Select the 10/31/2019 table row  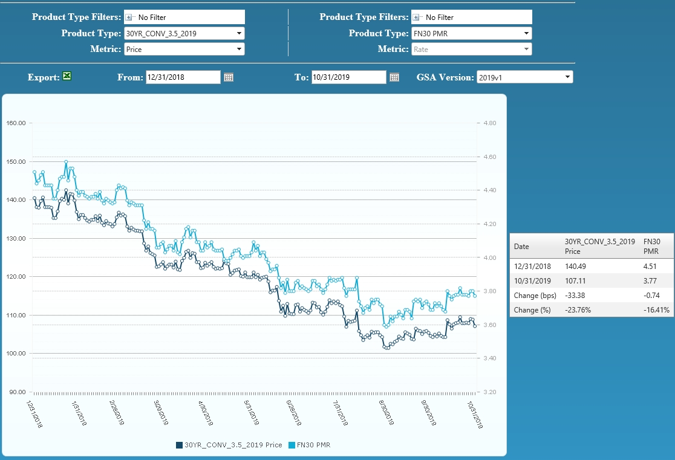[x=592, y=281]
